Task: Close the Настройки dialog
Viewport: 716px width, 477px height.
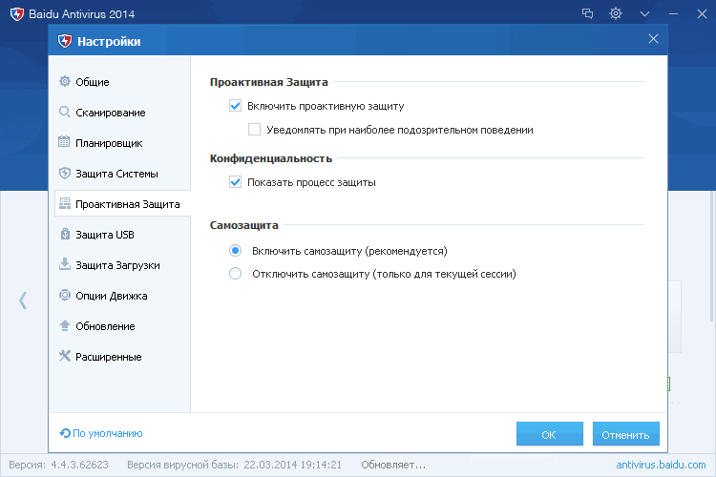Action: [x=653, y=39]
